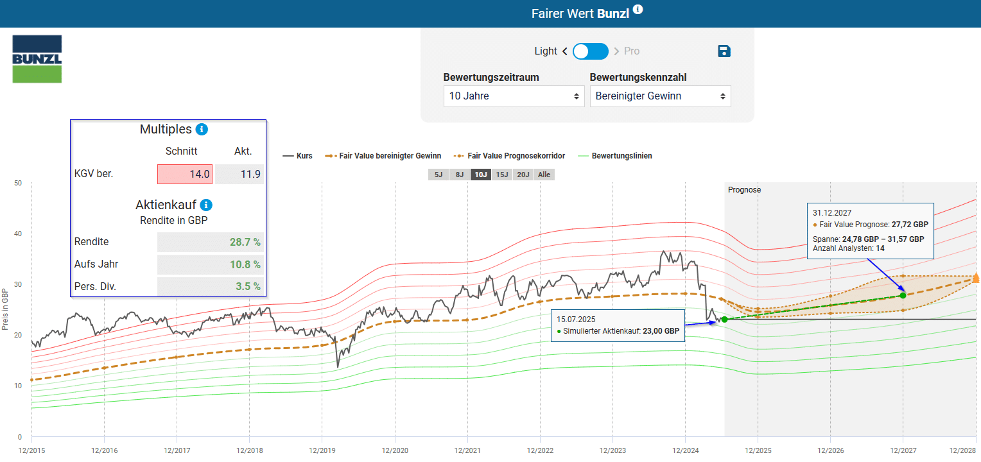The width and height of the screenshot is (981, 462).
Task: Open the Multiples info icon
Action: coord(202,130)
